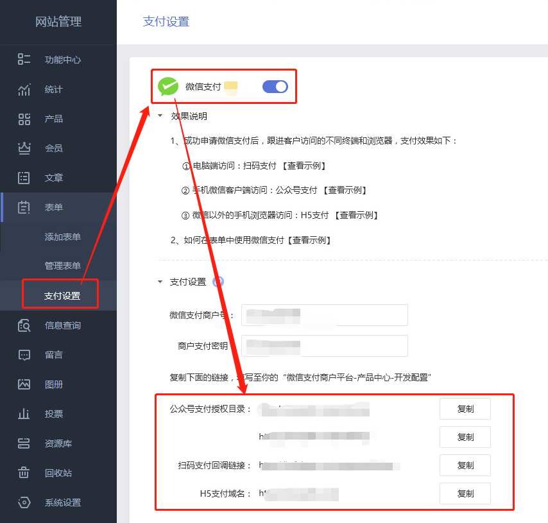Click the 回收站 trash icon
This screenshot has width=548, height=523.
pyautogui.click(x=24, y=473)
